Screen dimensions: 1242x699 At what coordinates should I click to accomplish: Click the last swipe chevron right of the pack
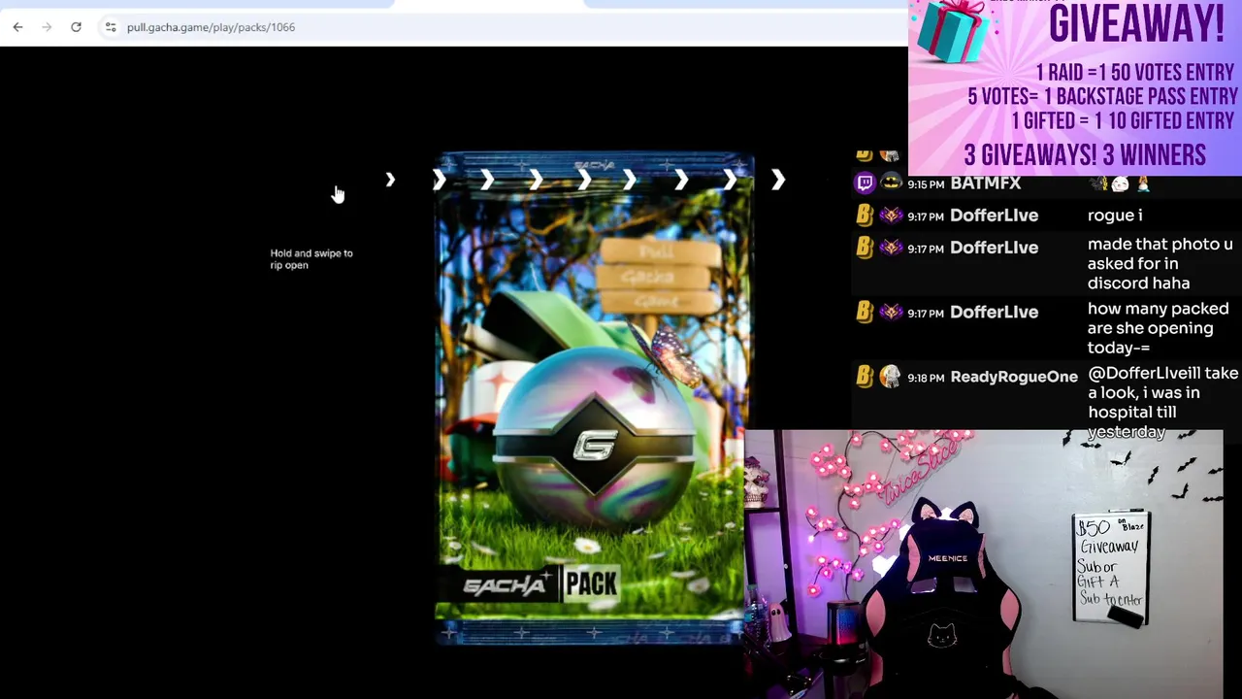click(x=778, y=180)
